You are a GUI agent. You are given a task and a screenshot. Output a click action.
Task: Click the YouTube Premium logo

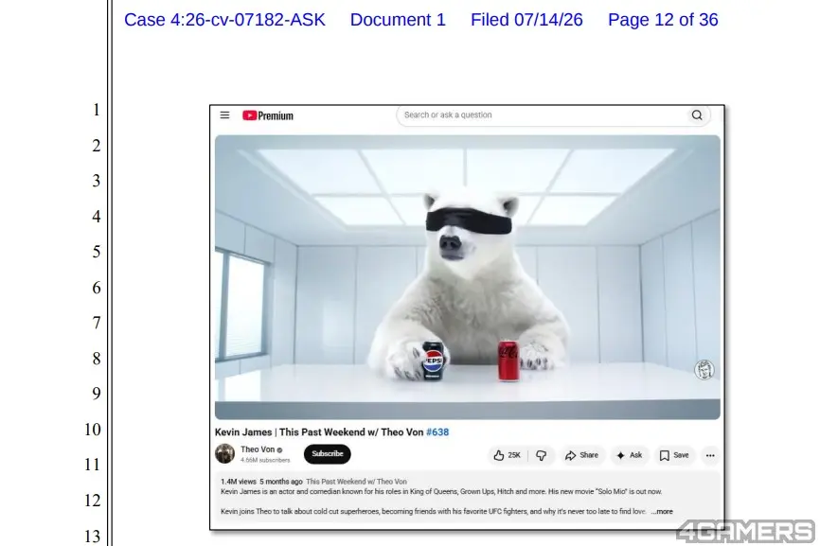(x=268, y=115)
